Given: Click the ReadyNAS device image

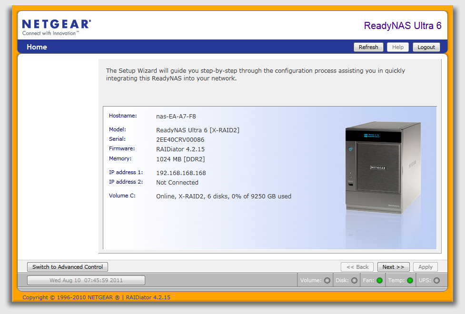Looking at the screenshot, I should pyautogui.click(x=383, y=167).
